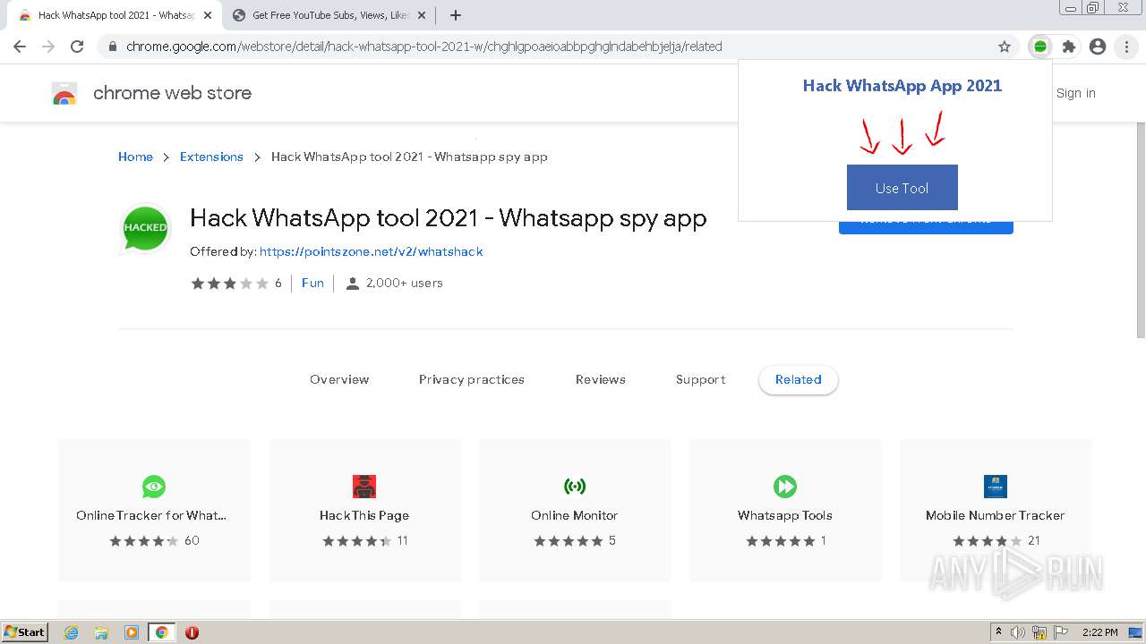
Task: Click the green HACKED extension logo
Action: 145,227
